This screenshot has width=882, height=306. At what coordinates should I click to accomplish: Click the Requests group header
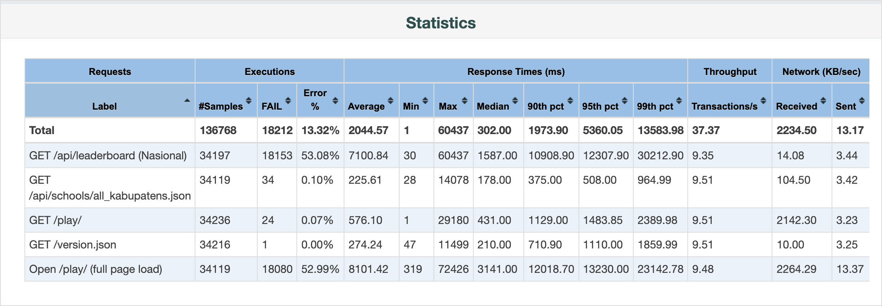[x=110, y=72]
